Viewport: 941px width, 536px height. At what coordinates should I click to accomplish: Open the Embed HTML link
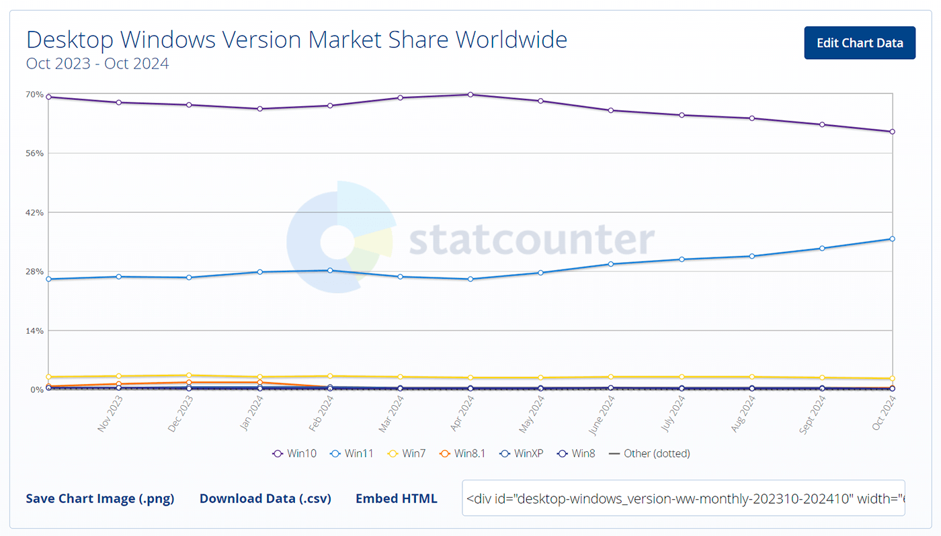396,498
